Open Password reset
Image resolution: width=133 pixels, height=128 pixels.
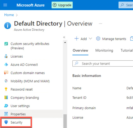tap(22, 89)
